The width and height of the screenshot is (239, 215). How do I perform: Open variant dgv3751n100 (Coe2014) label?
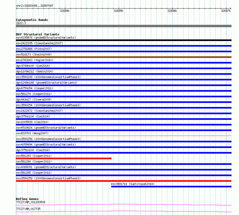pyautogui.click(x=33, y=150)
